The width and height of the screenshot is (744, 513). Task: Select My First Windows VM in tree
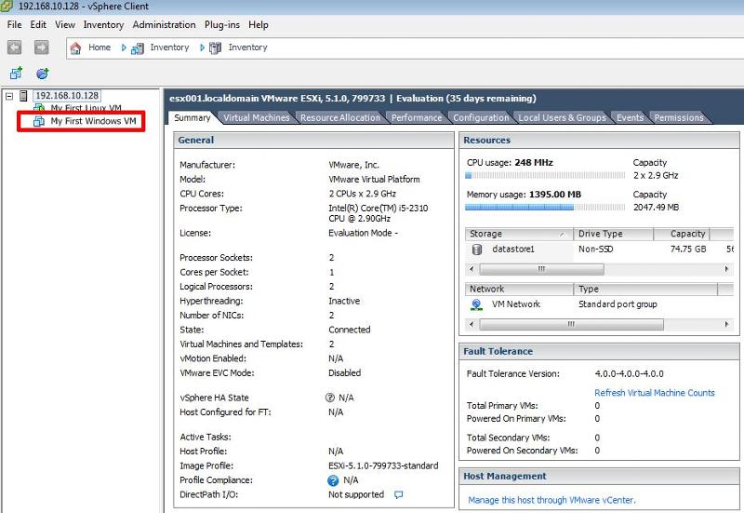tap(94, 121)
